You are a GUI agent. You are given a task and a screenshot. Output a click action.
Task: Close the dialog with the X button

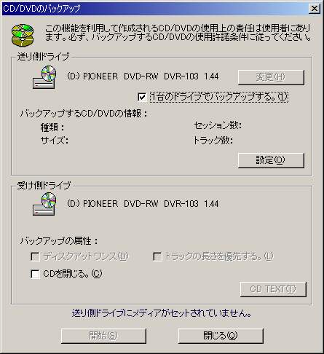[315, 9]
